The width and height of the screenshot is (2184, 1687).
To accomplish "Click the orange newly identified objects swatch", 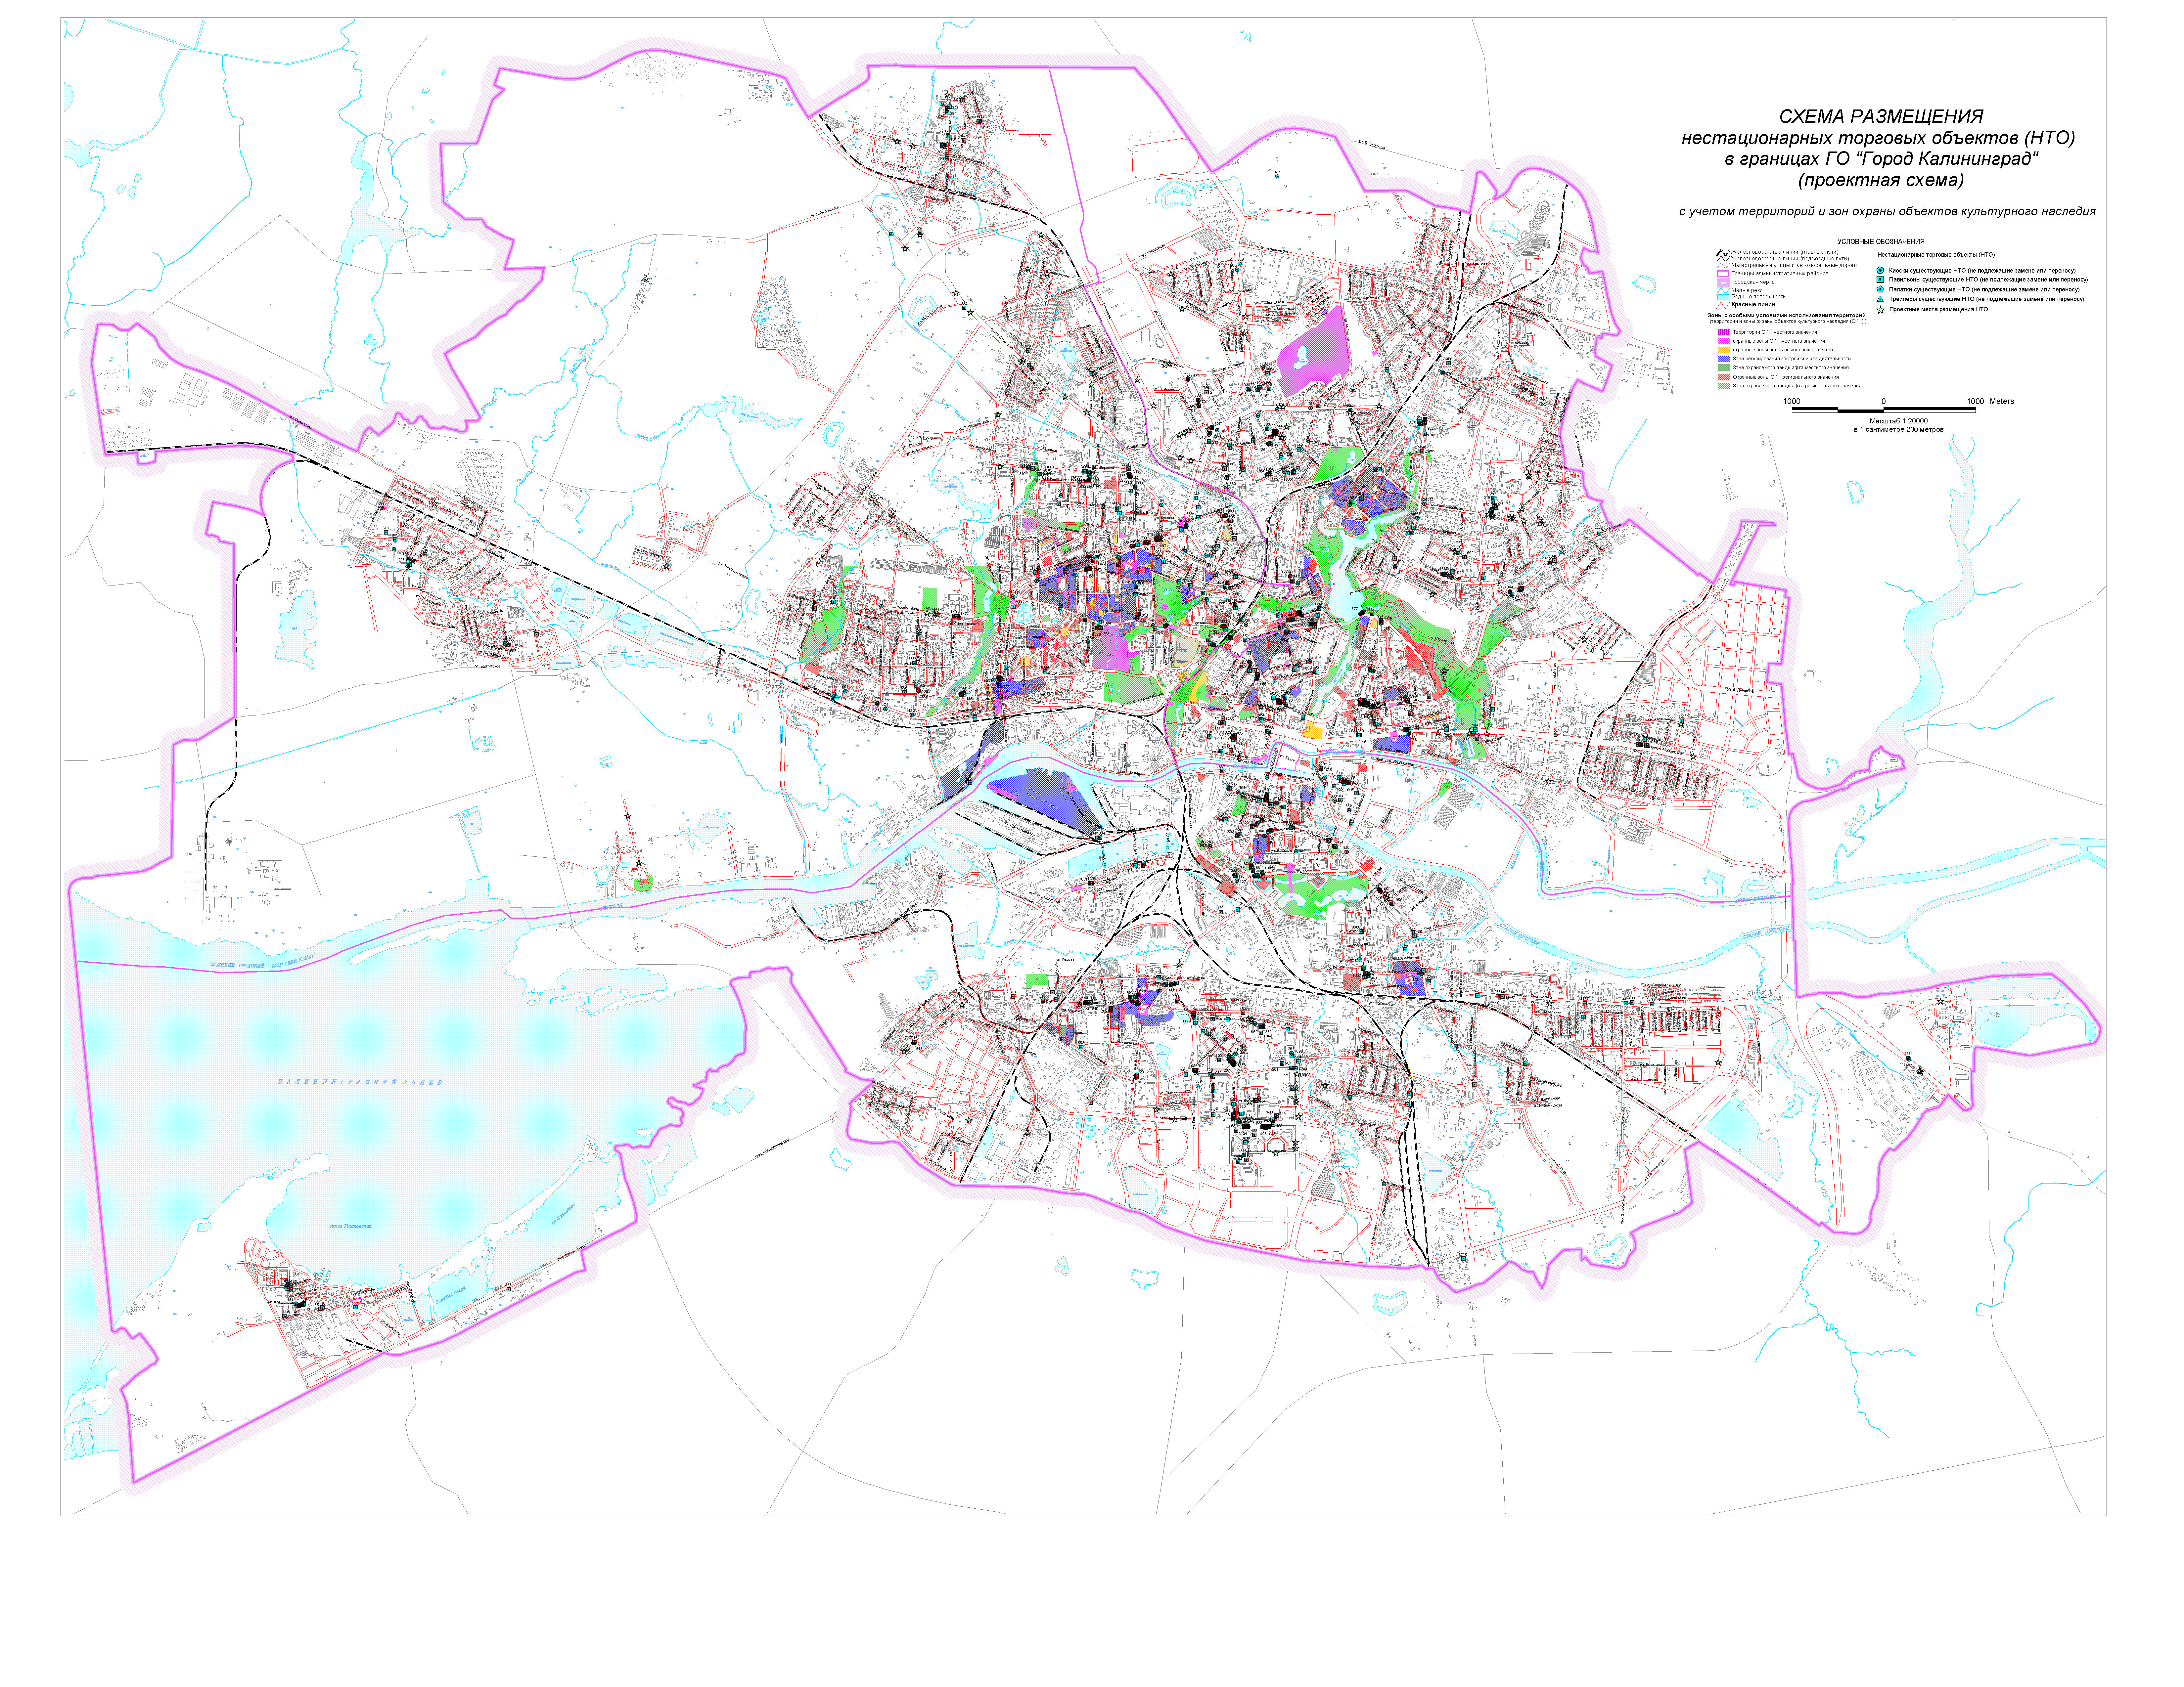I will 1724,350.
